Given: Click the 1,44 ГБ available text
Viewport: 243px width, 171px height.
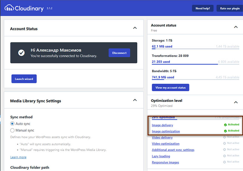Looking at the screenshot, I should 228,46.
